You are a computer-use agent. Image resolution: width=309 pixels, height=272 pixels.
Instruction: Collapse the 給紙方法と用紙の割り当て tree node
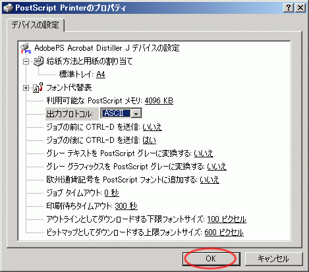coord(26,61)
